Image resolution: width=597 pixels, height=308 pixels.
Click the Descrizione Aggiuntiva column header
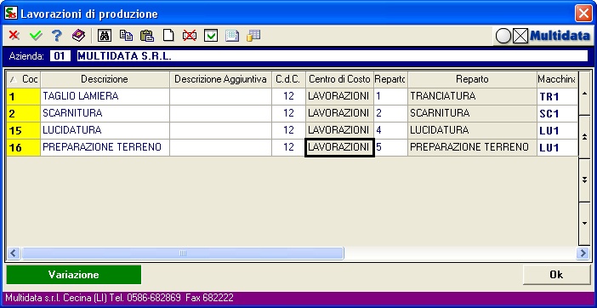[x=220, y=79]
